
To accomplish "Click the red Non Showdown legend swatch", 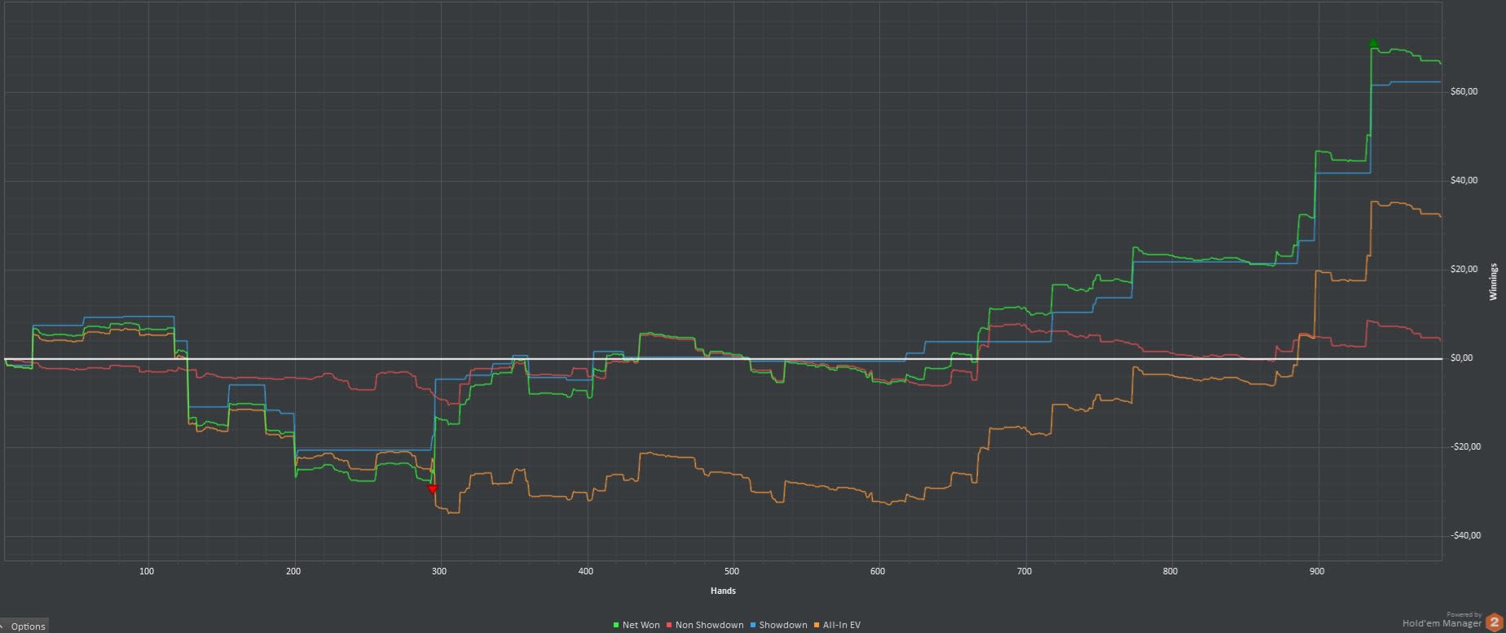I will pyautogui.click(x=669, y=625).
